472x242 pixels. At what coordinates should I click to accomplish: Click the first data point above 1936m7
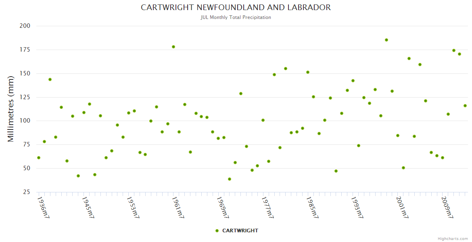pos(39,158)
